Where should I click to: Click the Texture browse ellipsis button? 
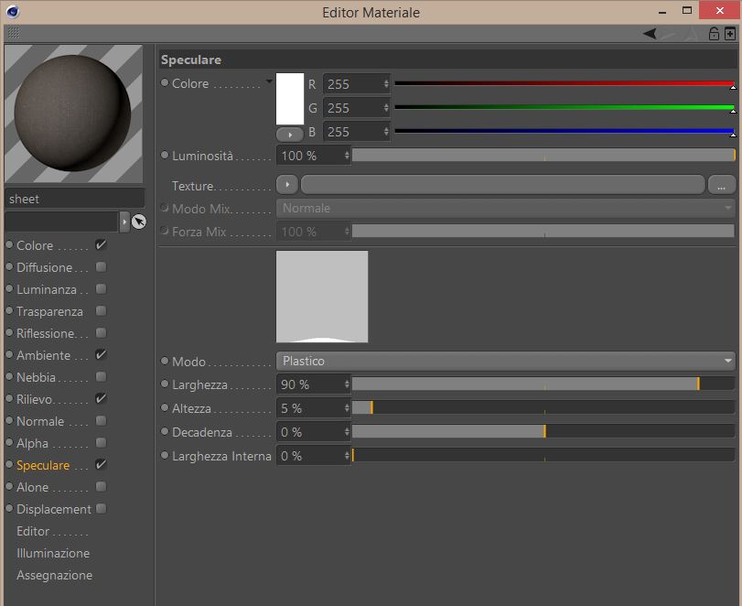(x=721, y=186)
